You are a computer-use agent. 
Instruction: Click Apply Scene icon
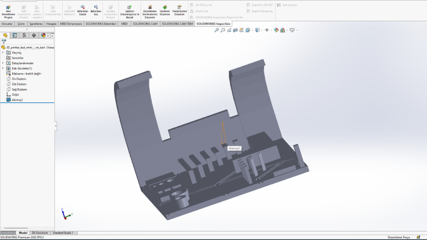282,30
